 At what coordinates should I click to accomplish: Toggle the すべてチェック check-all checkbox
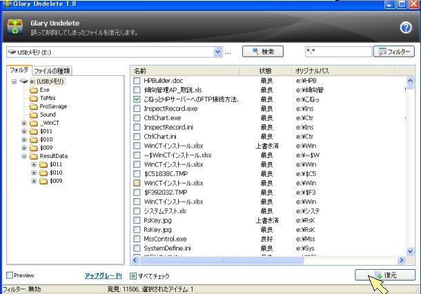coord(133,276)
